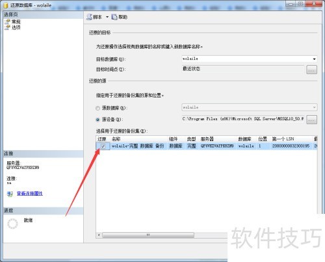Close the 还原数据库 window
The image size is (325, 262).
pos(314,4)
